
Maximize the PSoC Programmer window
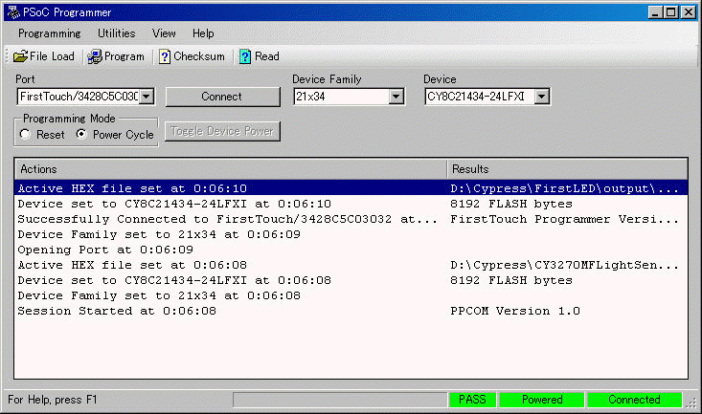click(x=670, y=12)
